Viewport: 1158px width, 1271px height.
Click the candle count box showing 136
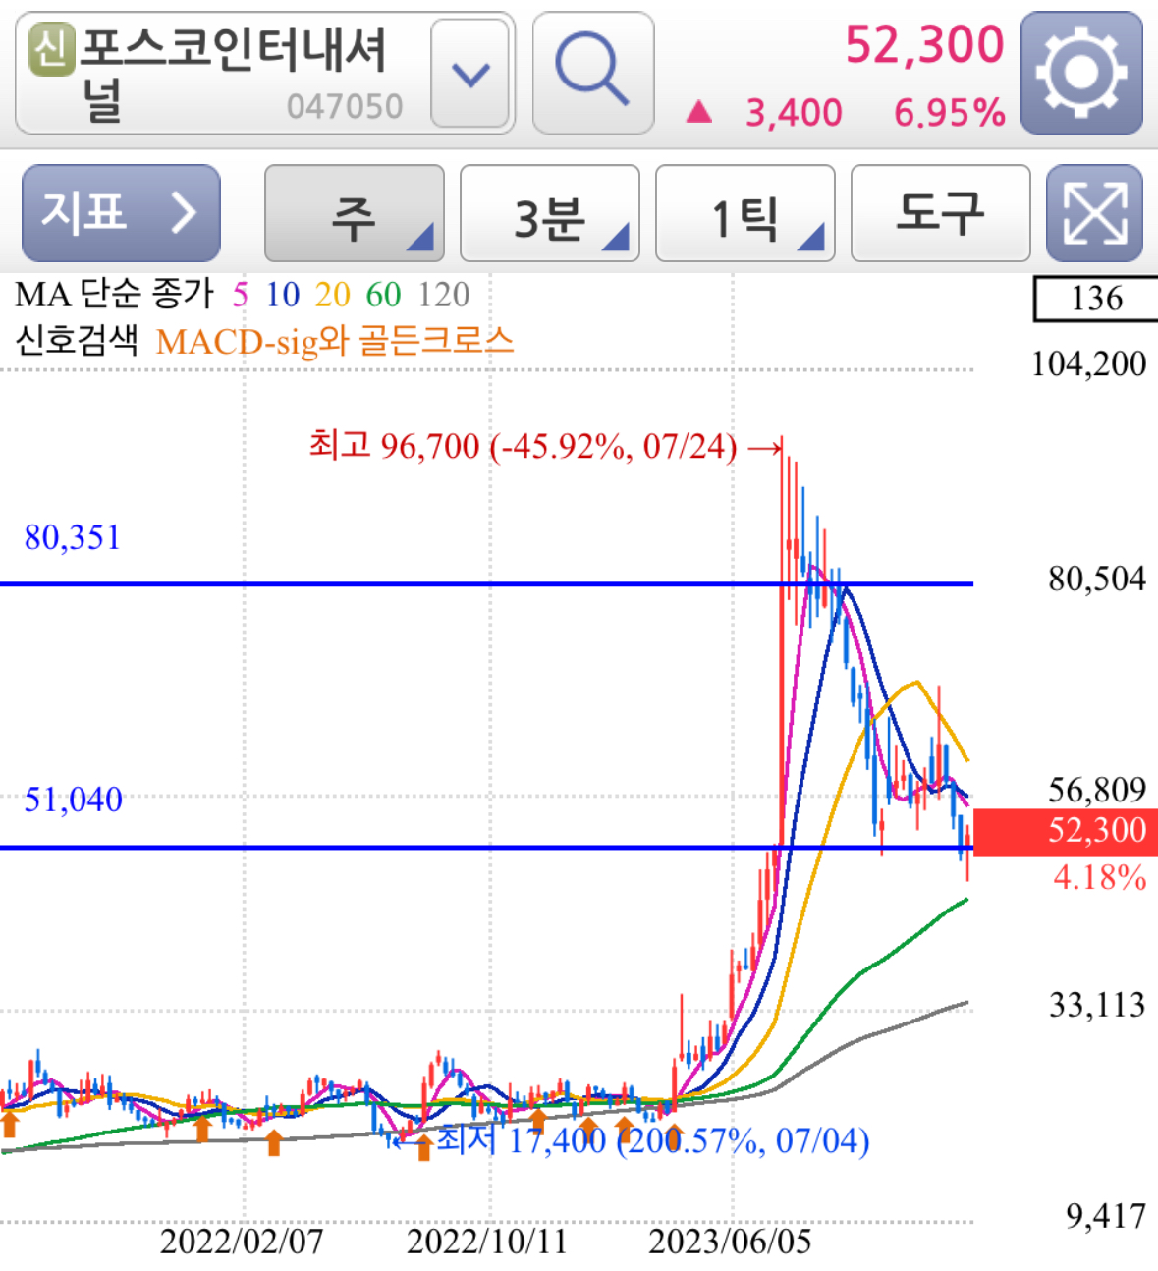point(1096,297)
